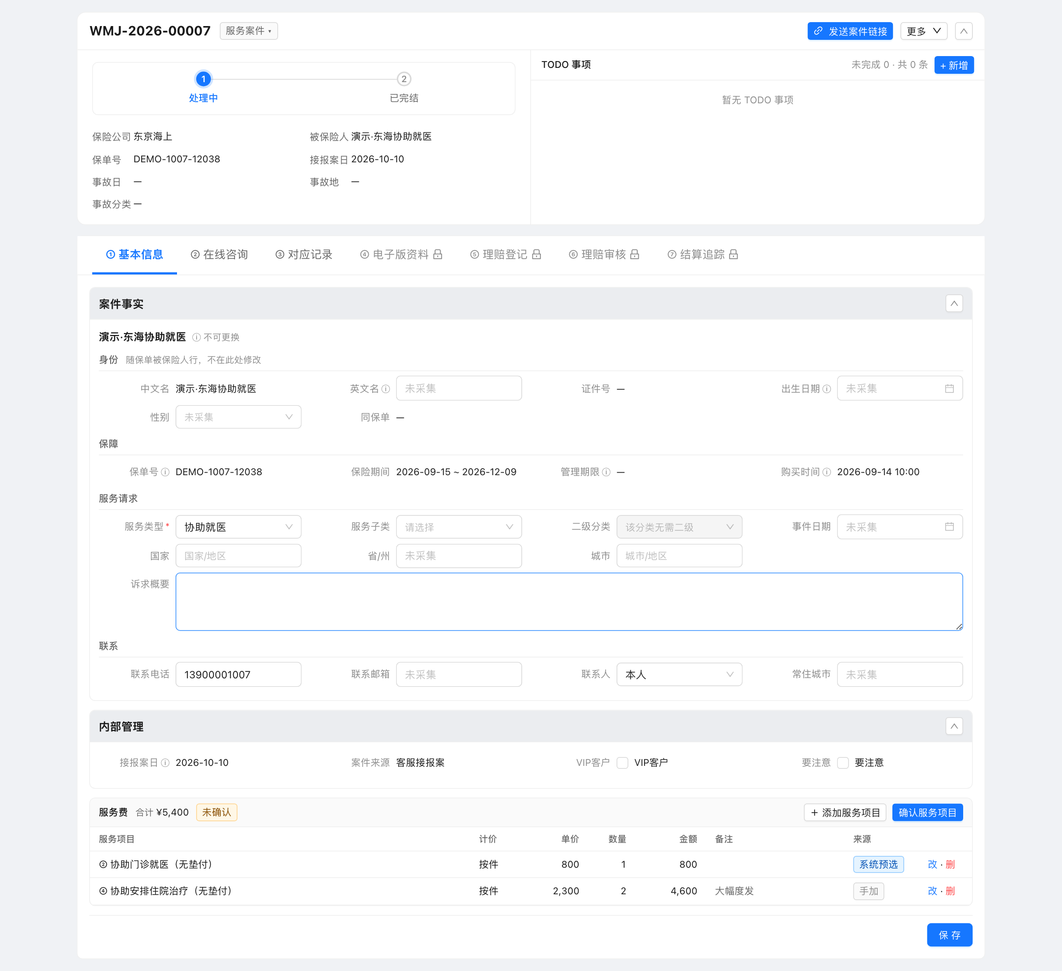Click the info icon beside 保单号 in 保障
This screenshot has height=971, width=1062.
(x=165, y=472)
